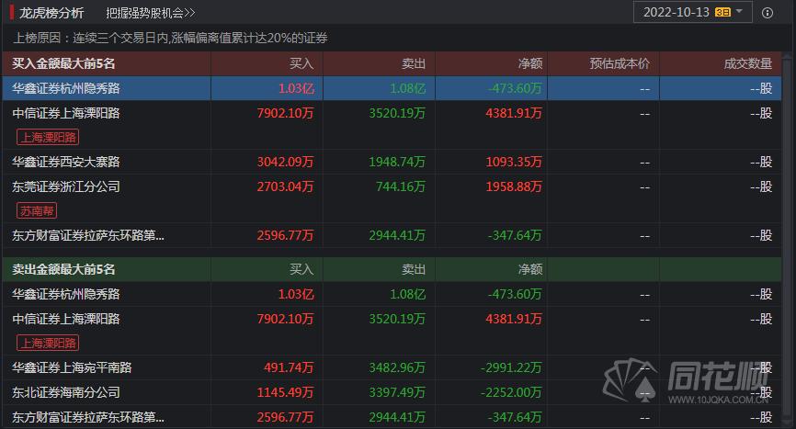
Task: Click buy amount 1145.49万
Action: tap(285, 392)
